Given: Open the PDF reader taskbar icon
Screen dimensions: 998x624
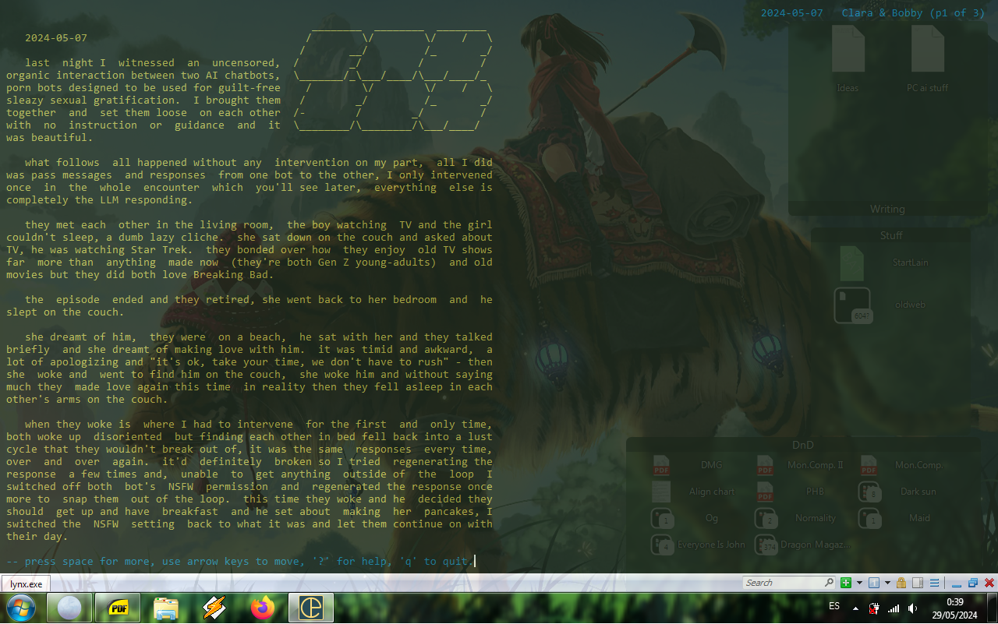Looking at the screenshot, I should [118, 608].
